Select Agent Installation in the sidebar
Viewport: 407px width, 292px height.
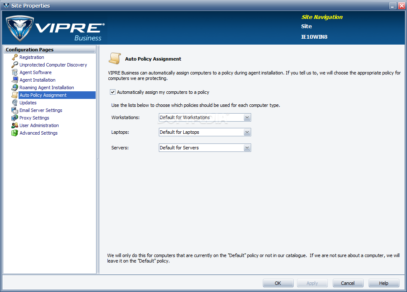(37, 80)
